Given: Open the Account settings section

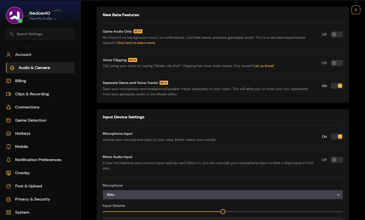Looking at the screenshot, I should coord(40,55).
